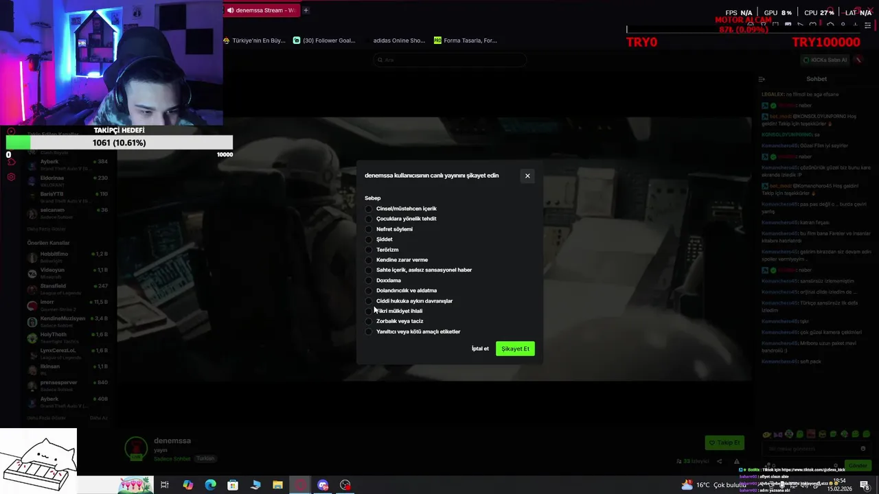
Task: Open Ayberk channel with 384 viewers
Action: pos(68,165)
